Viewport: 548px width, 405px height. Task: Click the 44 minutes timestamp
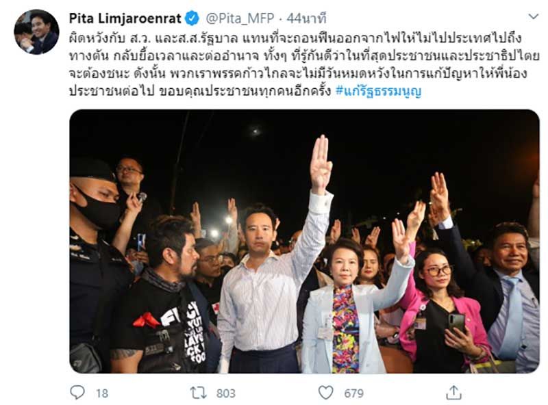306,18
